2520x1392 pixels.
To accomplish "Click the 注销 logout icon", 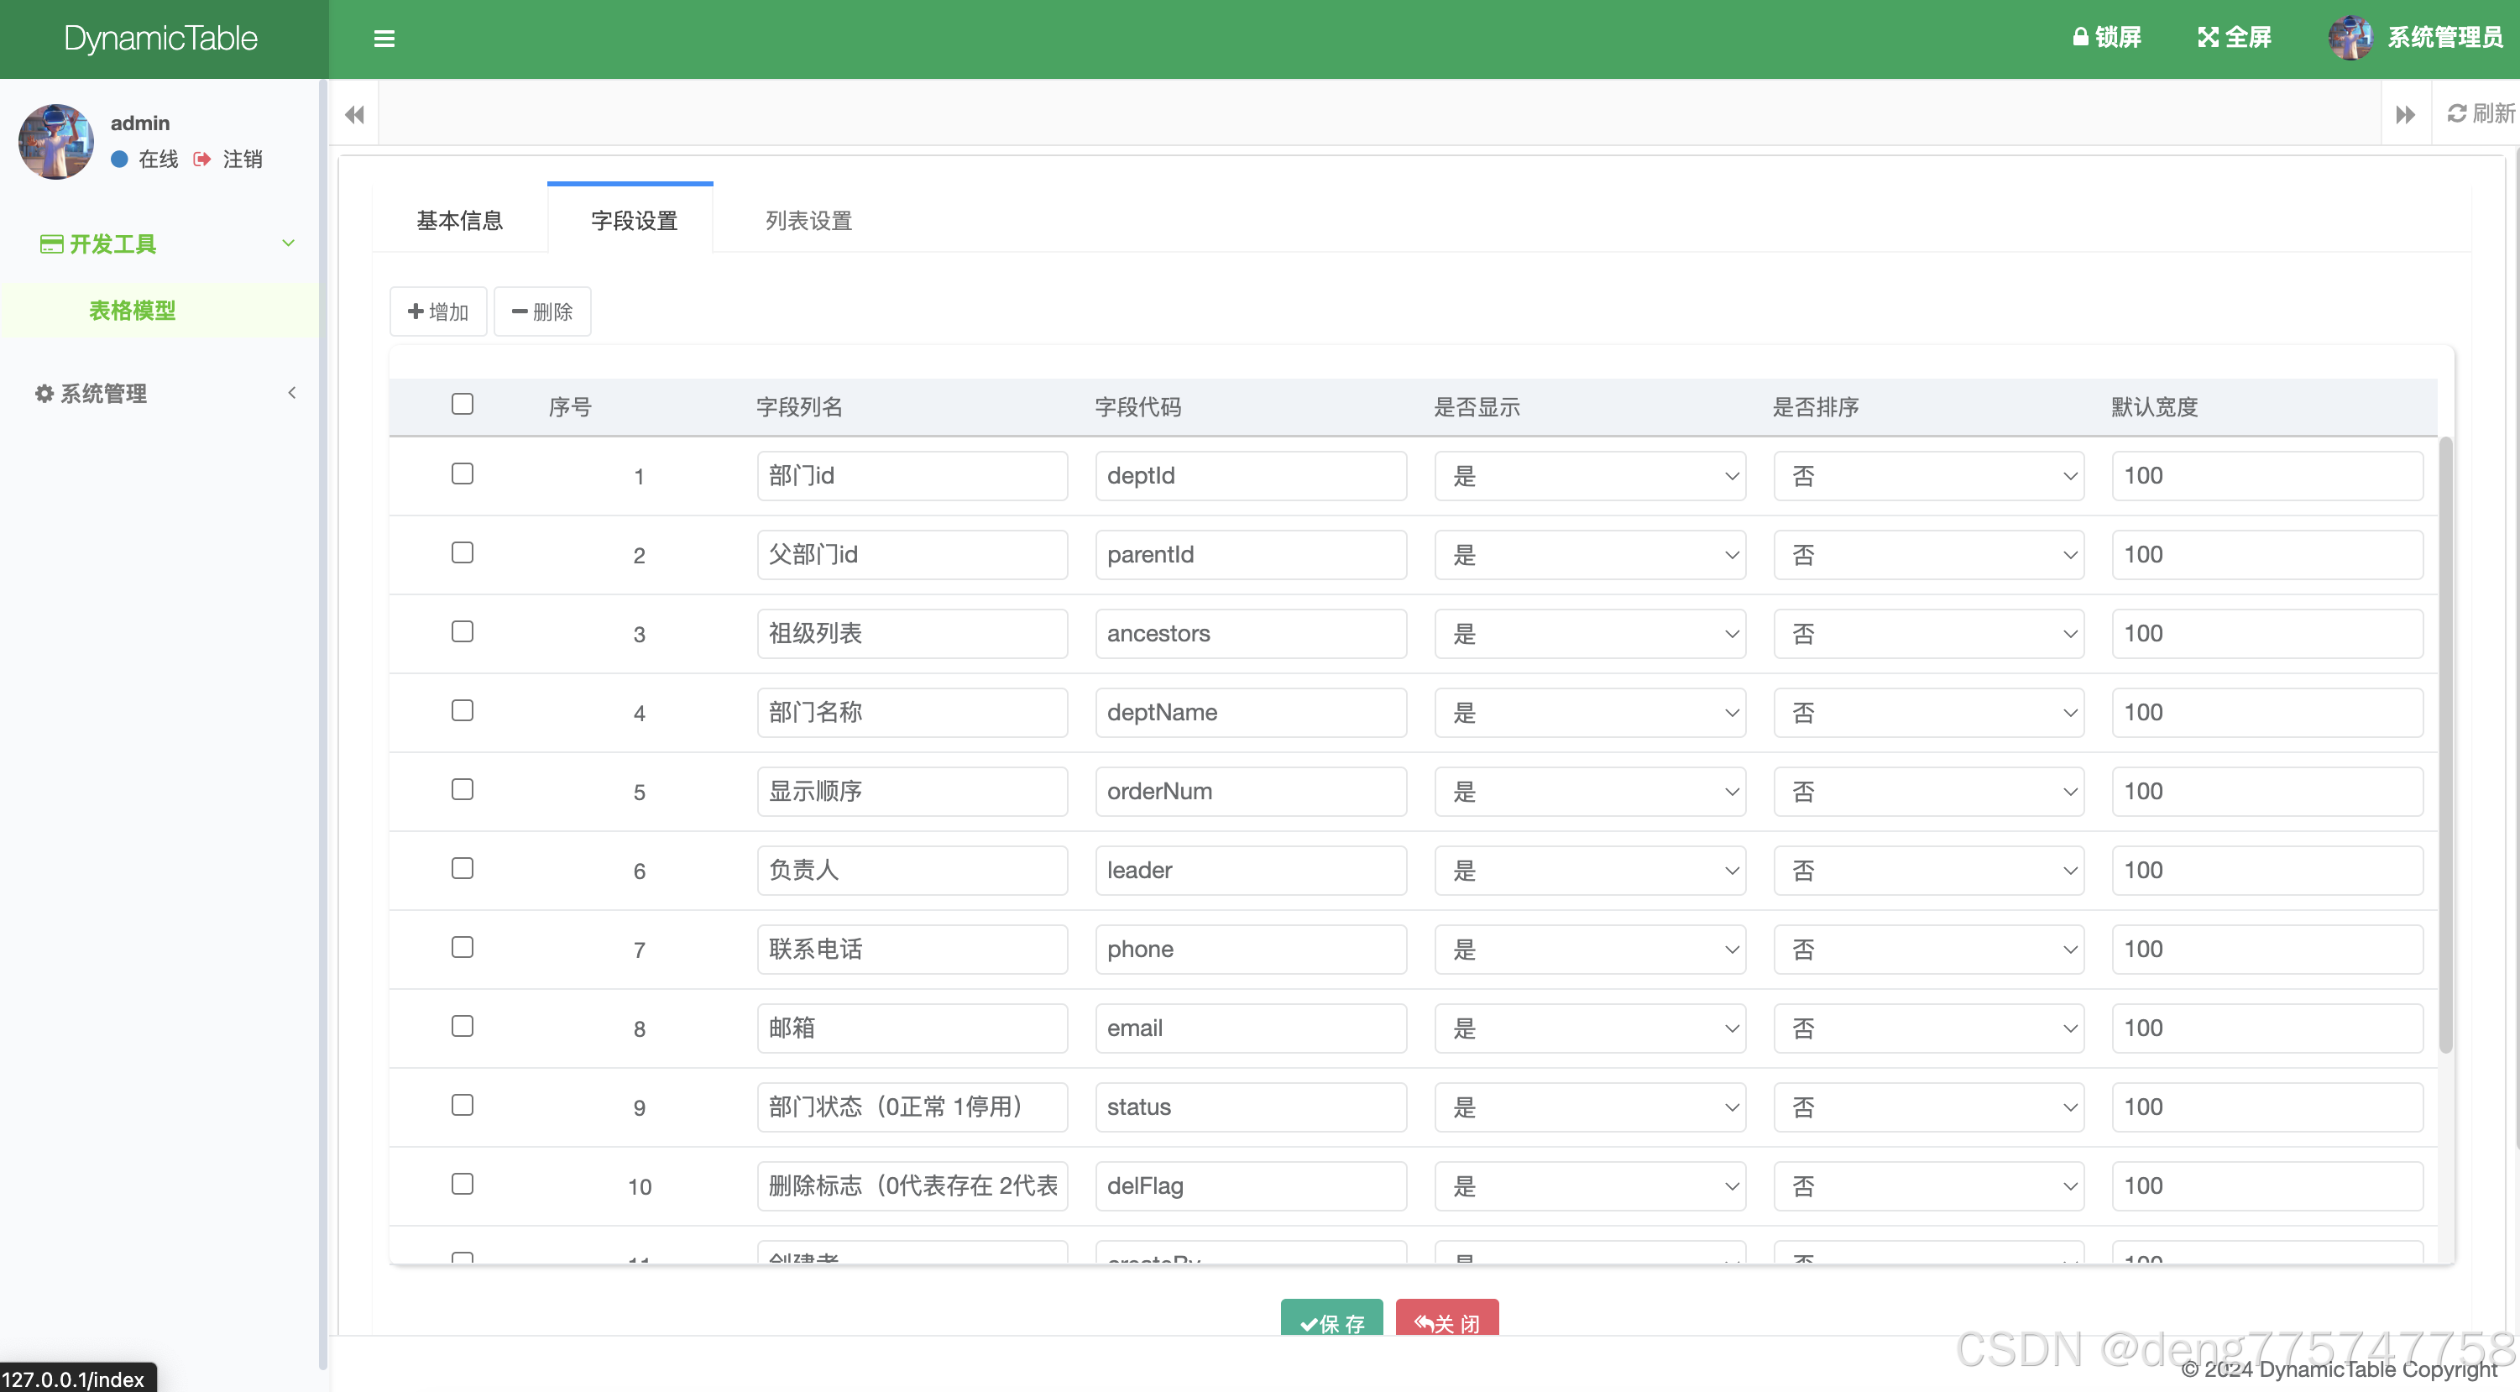I will click(202, 159).
